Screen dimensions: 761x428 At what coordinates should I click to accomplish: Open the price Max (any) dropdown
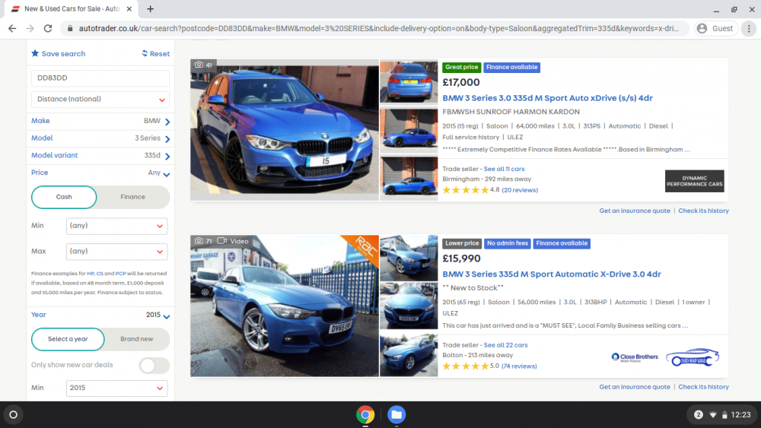click(x=116, y=252)
